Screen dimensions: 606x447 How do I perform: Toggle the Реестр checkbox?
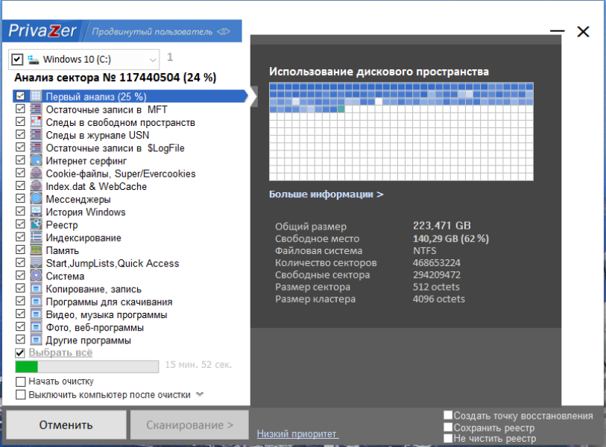pos(20,224)
